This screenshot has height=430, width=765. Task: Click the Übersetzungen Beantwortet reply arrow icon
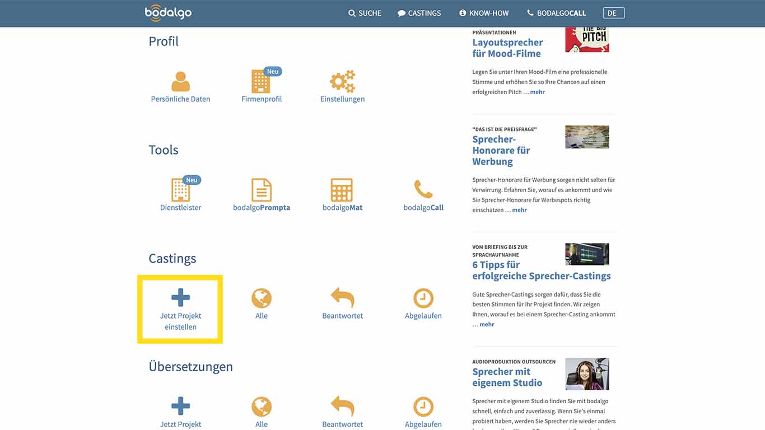pyautogui.click(x=342, y=406)
